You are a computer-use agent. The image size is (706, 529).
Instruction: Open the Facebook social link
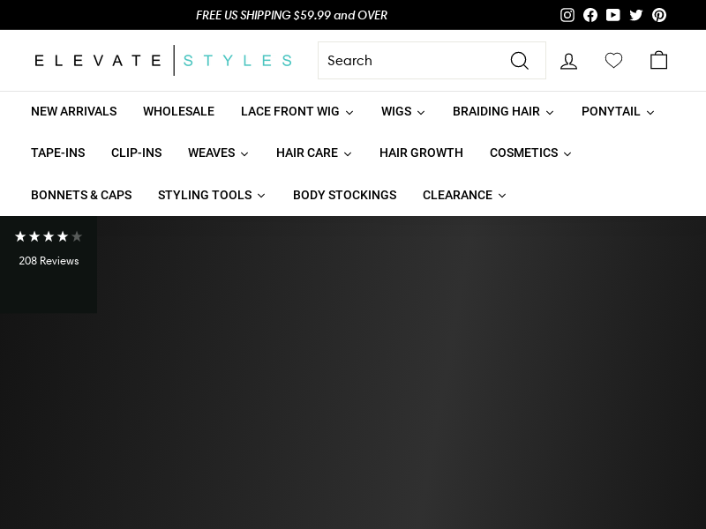590,15
